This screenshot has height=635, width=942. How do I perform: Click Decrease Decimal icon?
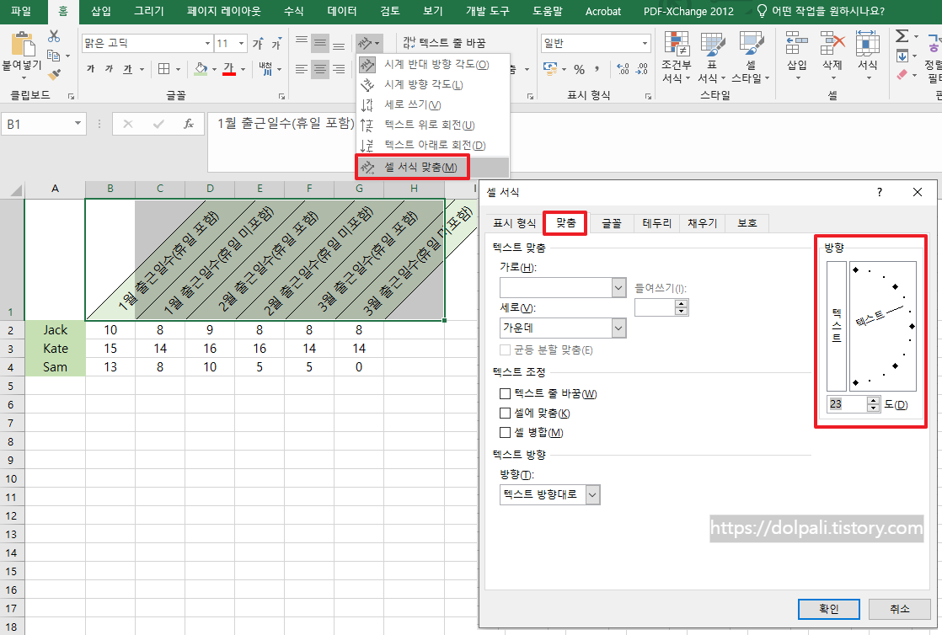pos(642,69)
